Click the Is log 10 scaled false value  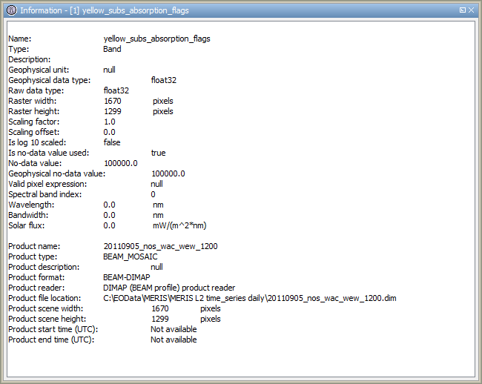112,142
